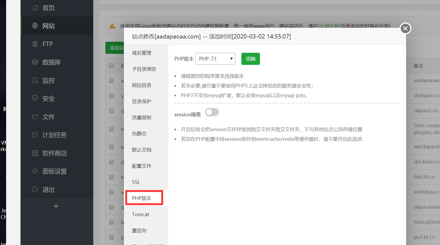Close the site modification dialog
Screen dimensions: 440x245
pos(405,28)
